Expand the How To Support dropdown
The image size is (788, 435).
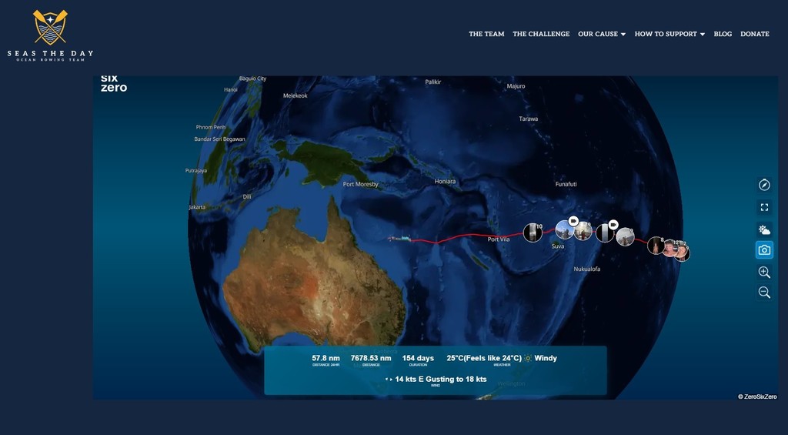(x=669, y=34)
